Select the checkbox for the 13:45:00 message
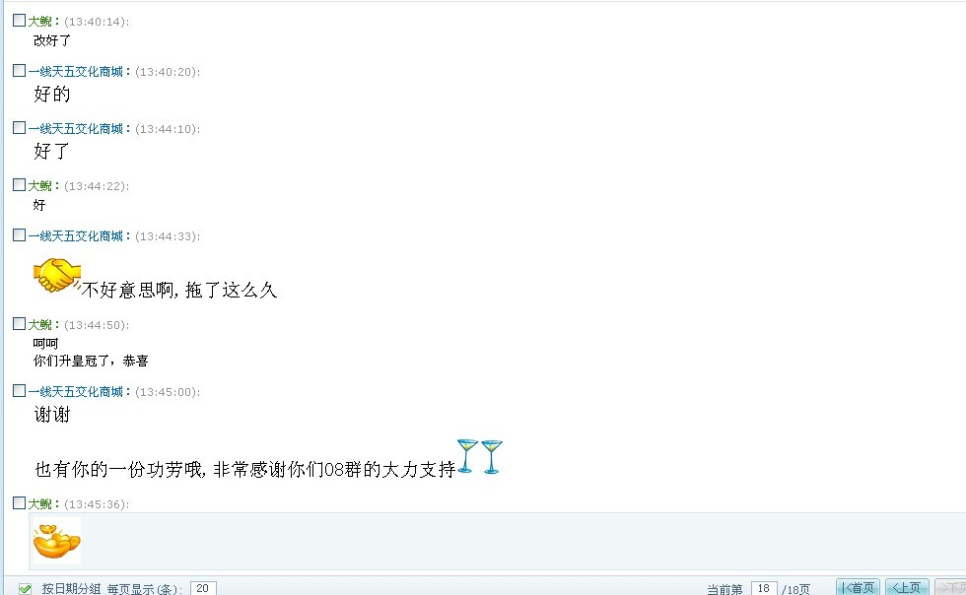Viewport: 966px width, 595px height. [19, 390]
